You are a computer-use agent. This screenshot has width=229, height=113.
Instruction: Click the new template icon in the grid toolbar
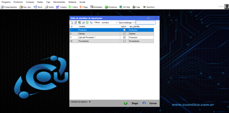pos(72,22)
